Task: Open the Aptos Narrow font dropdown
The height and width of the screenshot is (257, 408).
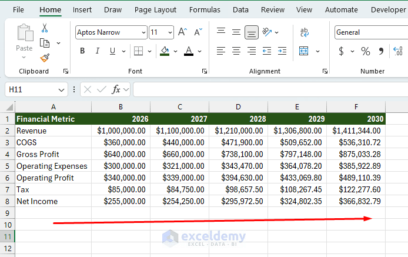Action: [x=143, y=32]
